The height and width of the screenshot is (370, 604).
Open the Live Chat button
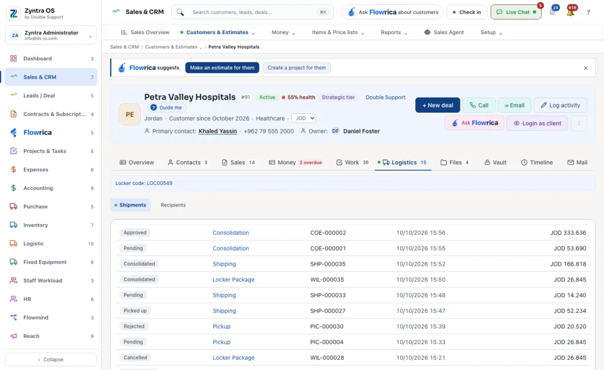point(516,13)
